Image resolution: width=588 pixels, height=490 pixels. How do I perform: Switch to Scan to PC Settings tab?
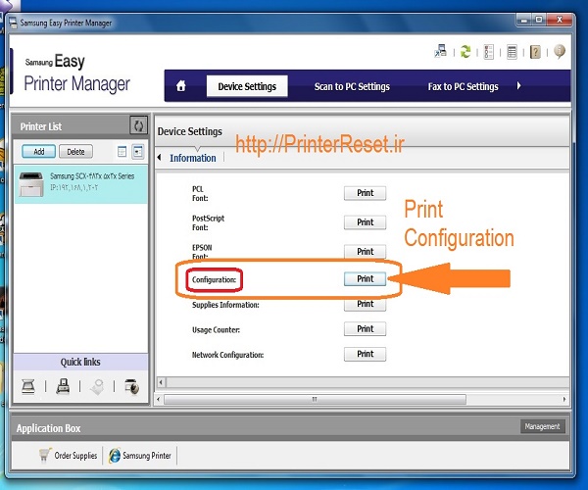(x=352, y=86)
